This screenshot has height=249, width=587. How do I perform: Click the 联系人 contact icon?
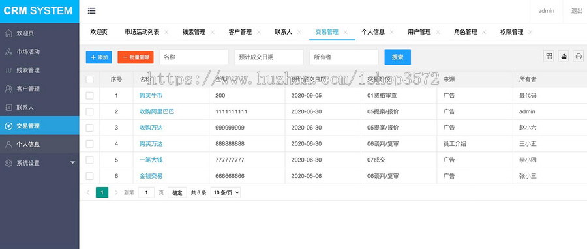coord(8,108)
